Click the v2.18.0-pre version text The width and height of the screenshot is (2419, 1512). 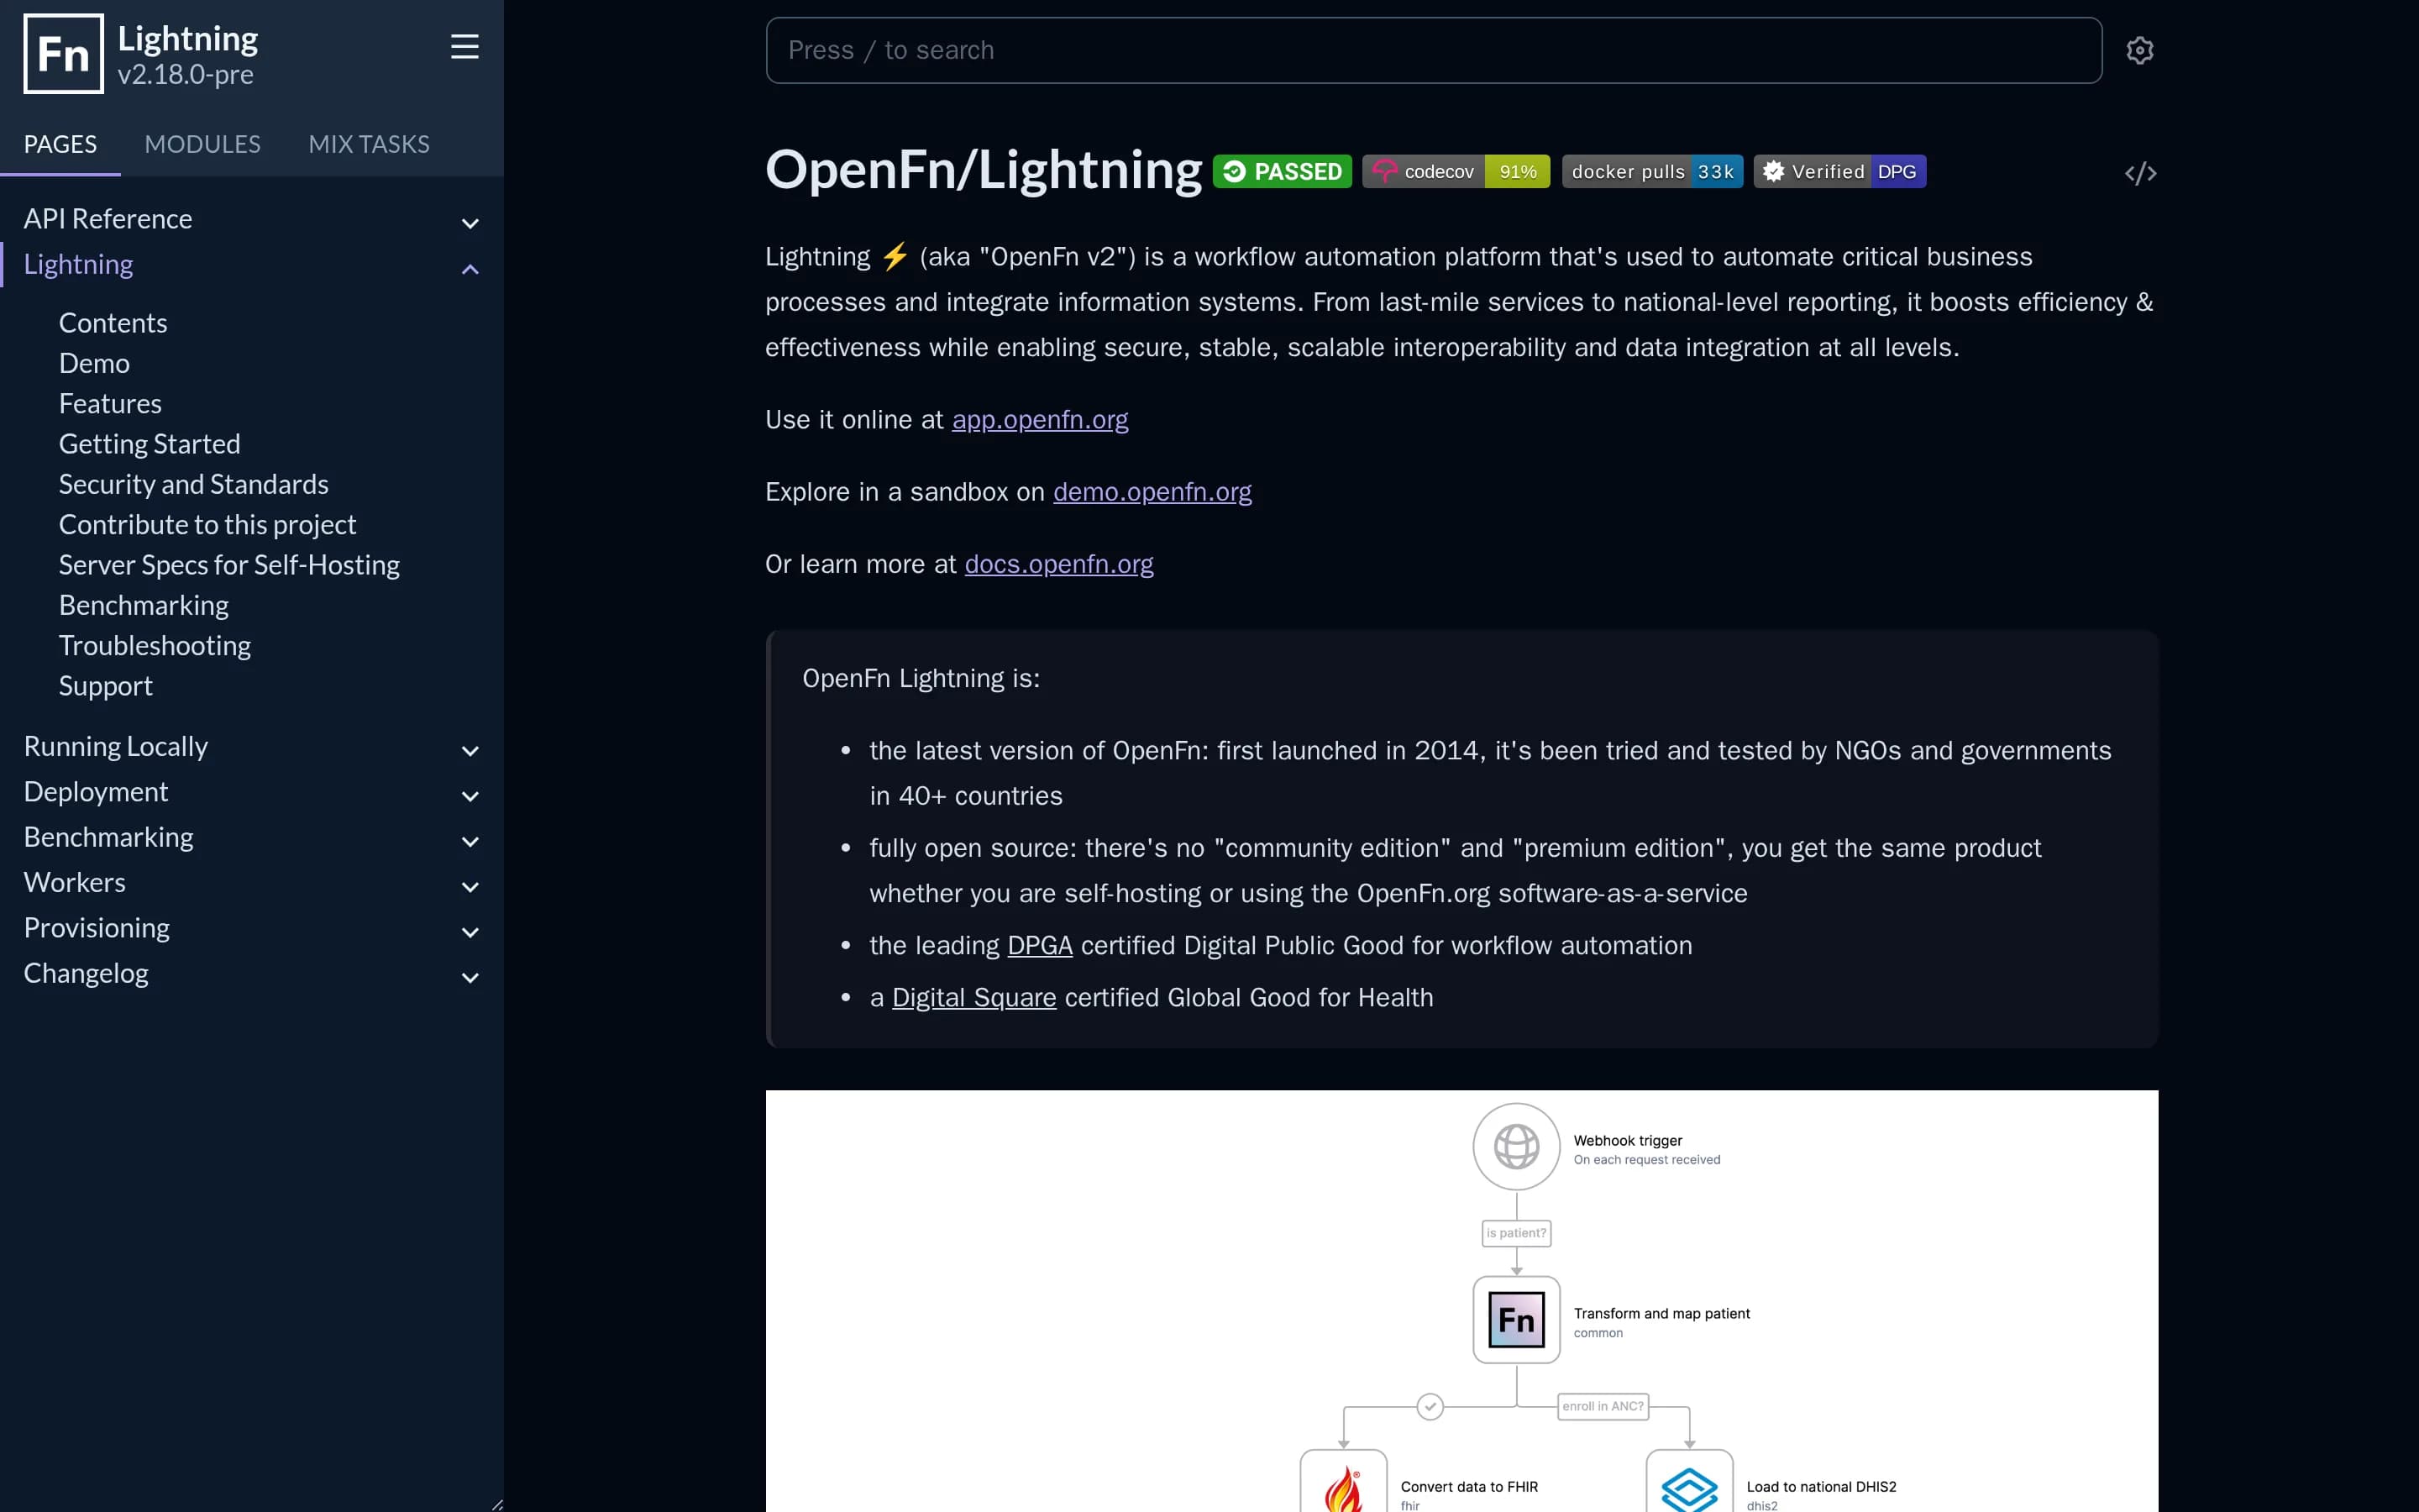pyautogui.click(x=186, y=75)
